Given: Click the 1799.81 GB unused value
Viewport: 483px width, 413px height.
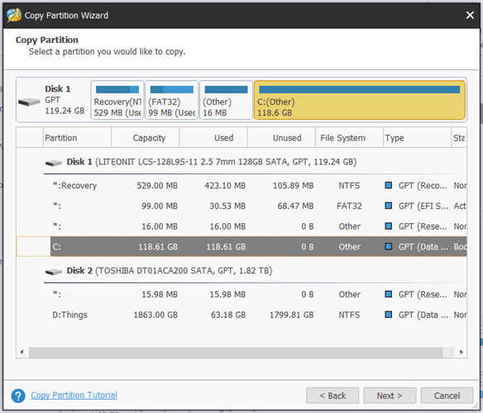Looking at the screenshot, I should [x=291, y=315].
